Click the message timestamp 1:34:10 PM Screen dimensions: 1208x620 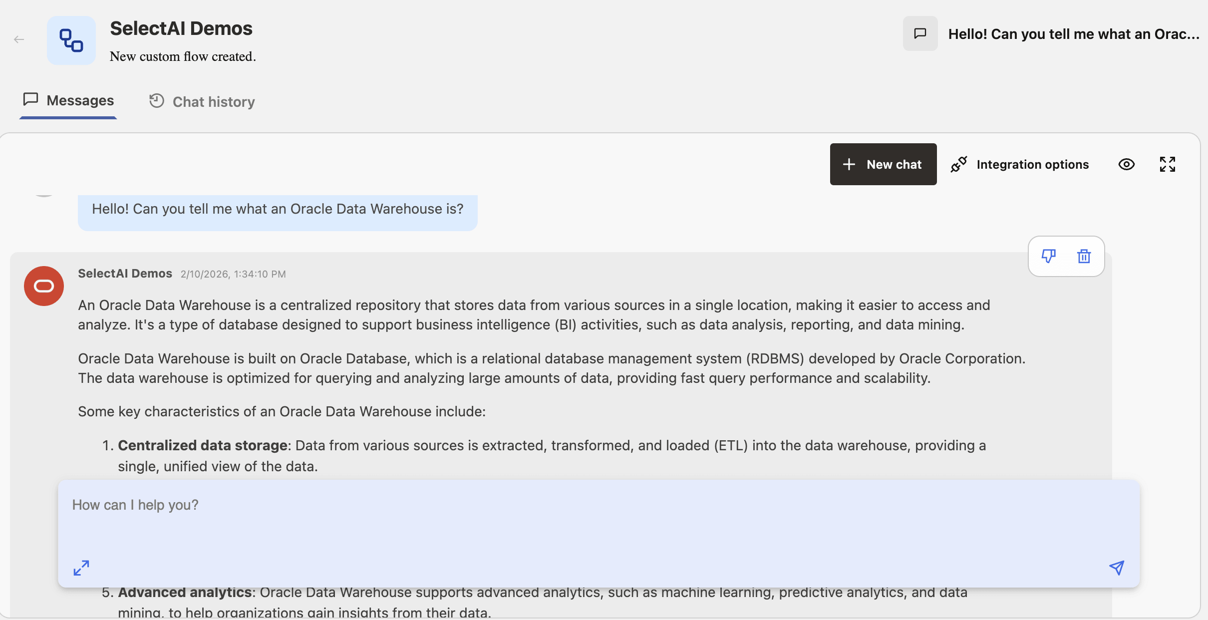pyautogui.click(x=233, y=274)
